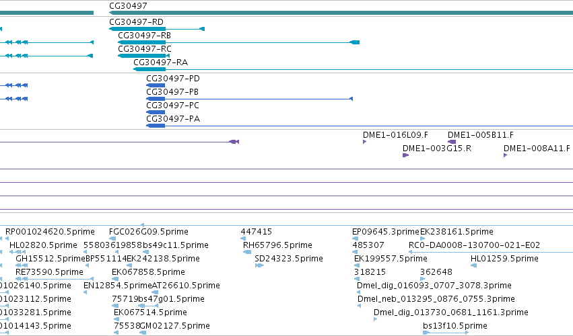
Task: Click Dmel_dig_016093_0707_3078.3prime label
Action: click(434, 286)
